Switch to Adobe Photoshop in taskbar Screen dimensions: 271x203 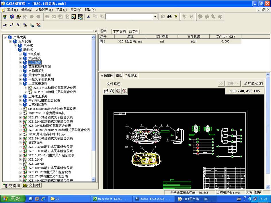click(x=154, y=199)
